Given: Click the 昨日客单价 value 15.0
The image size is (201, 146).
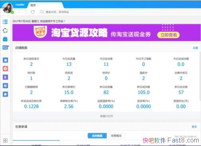Looking at the screenshot, I should (69, 92).
